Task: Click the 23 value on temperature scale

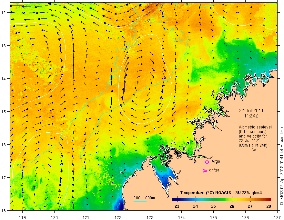Action: [177, 206]
